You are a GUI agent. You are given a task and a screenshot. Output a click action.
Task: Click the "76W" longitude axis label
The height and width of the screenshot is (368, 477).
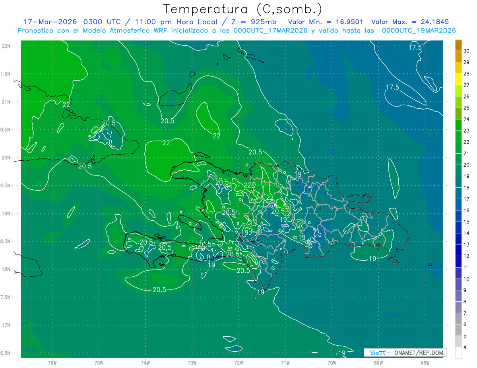[52, 362]
